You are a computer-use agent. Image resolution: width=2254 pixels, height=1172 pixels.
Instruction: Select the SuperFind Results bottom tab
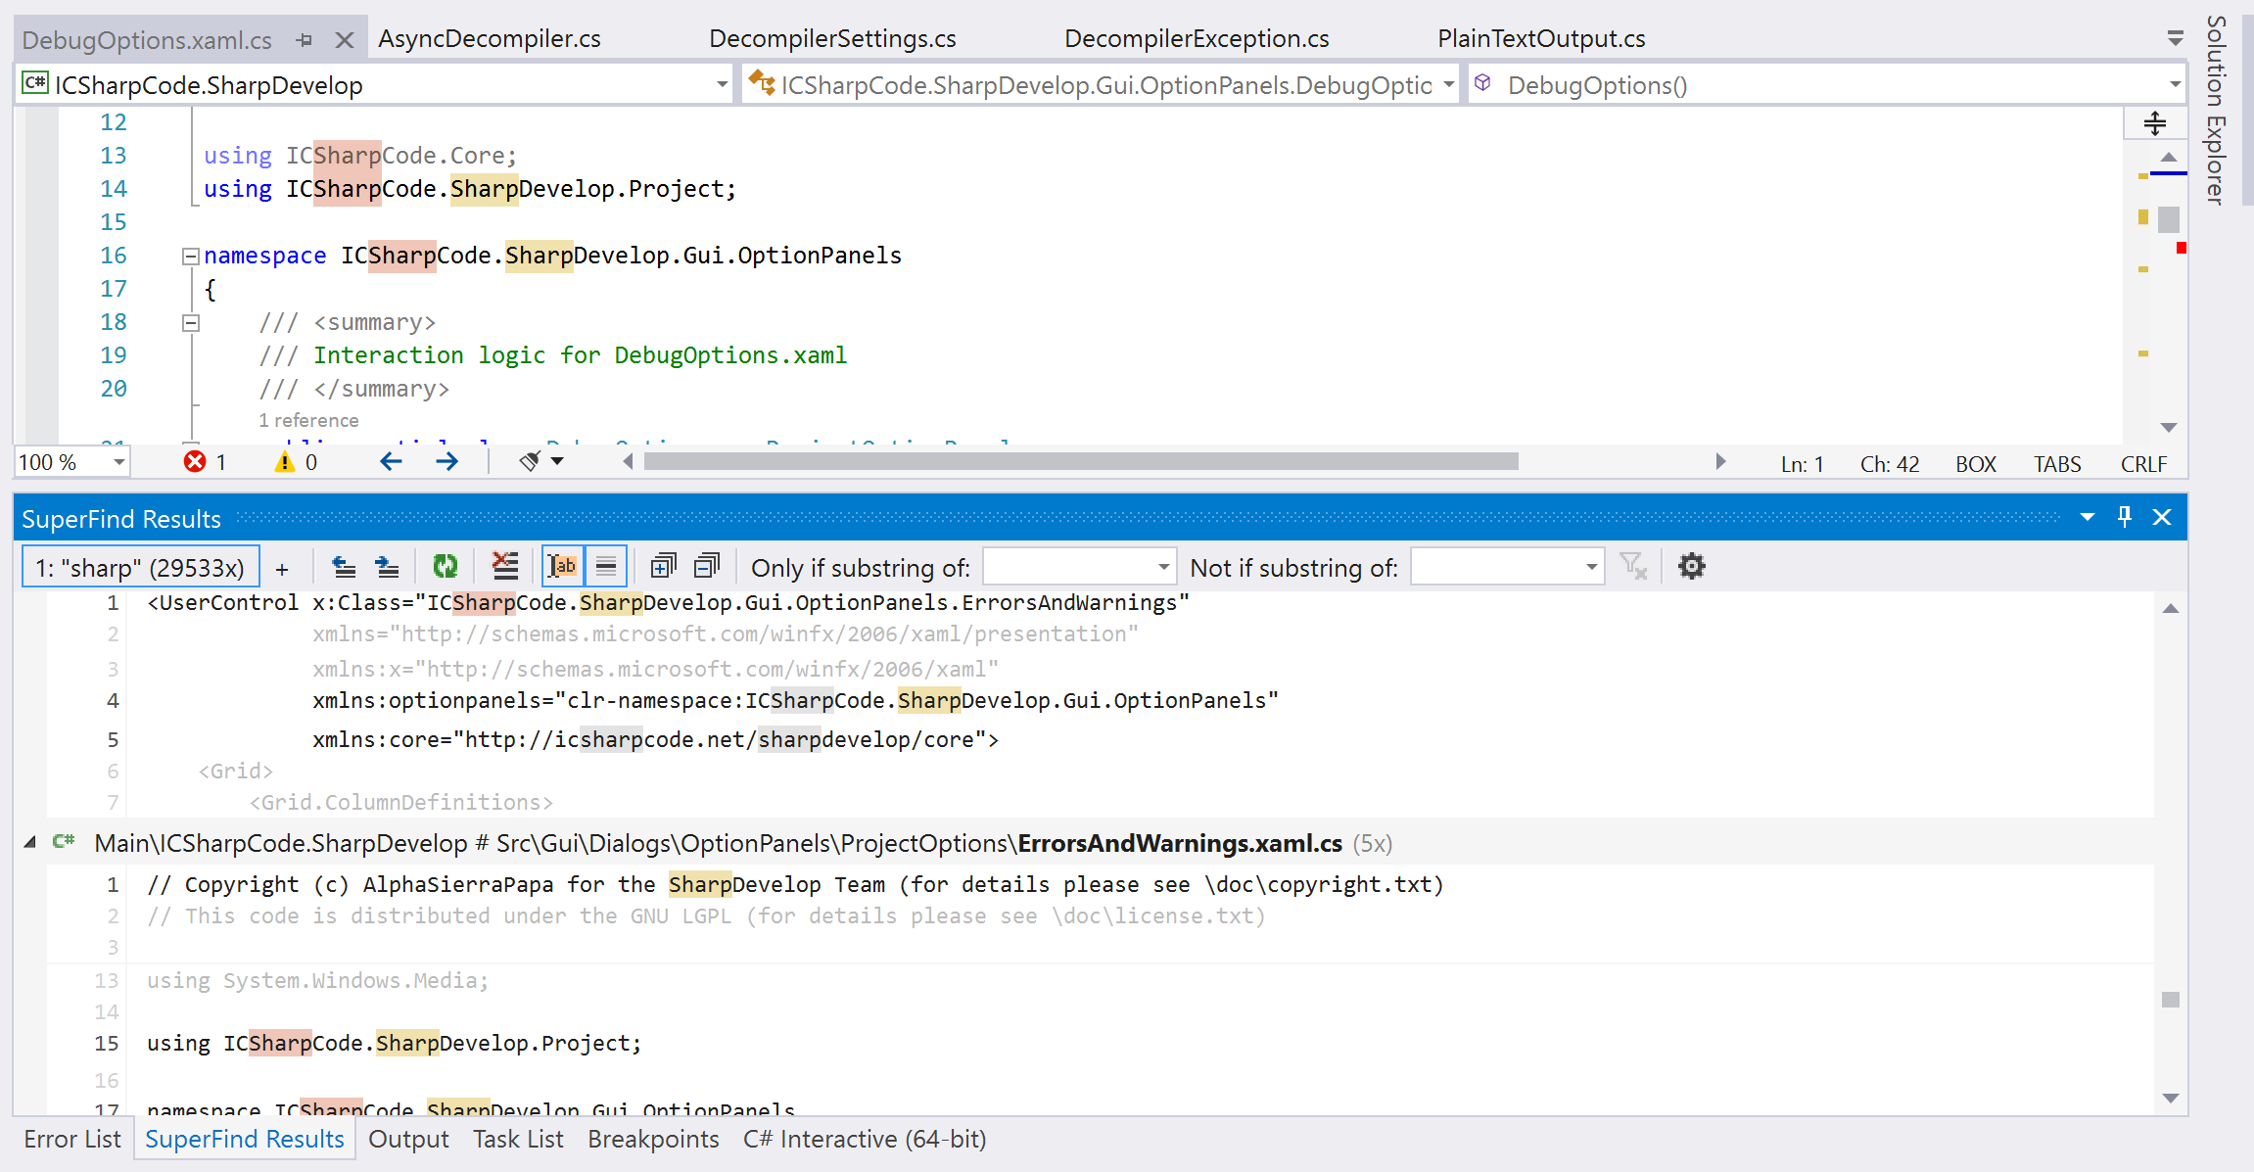[x=245, y=1140]
